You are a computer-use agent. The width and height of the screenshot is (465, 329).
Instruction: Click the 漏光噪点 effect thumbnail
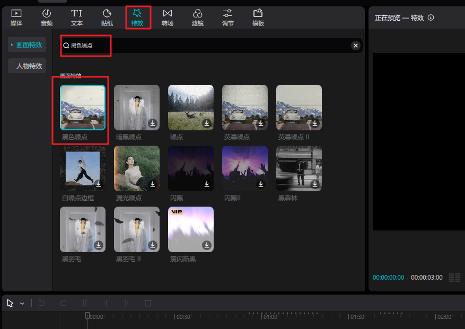[136, 168]
